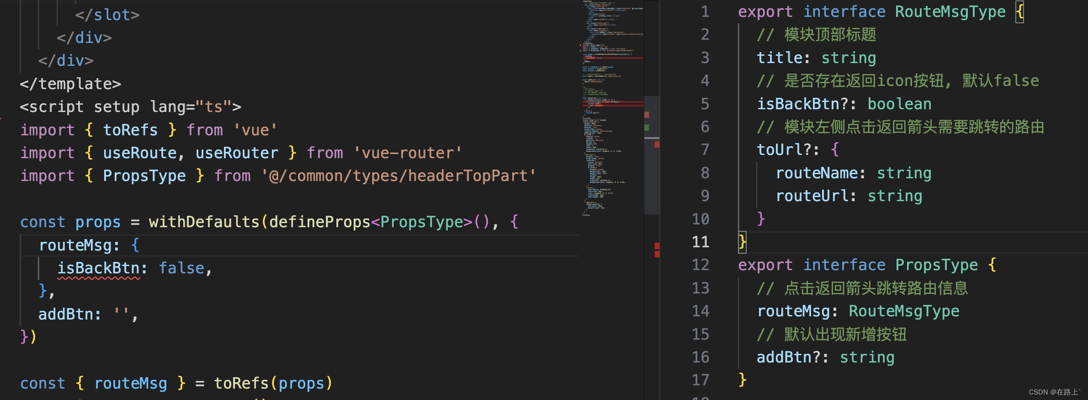Click the '@/common/types/headerTopPart' import path
This screenshot has height=400, width=1088.
(x=398, y=176)
